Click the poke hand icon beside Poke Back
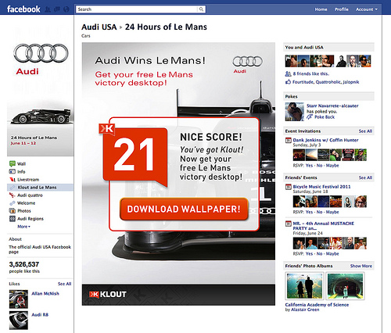 click(310, 117)
